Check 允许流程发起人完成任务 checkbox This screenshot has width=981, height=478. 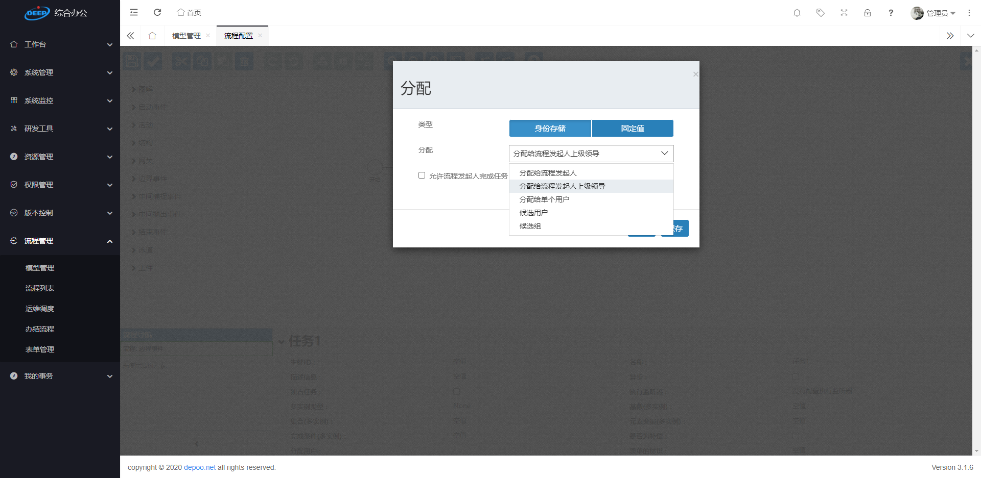tap(422, 175)
